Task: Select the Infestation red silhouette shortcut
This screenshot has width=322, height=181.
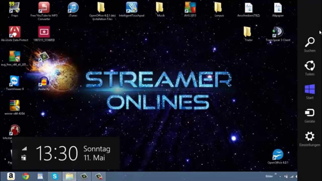Action: click(x=15, y=131)
